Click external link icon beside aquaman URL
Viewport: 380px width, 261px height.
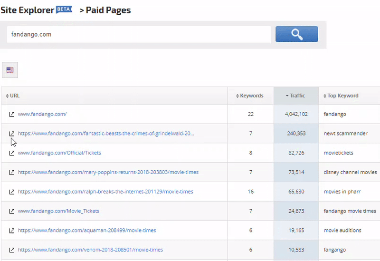pos(12,231)
